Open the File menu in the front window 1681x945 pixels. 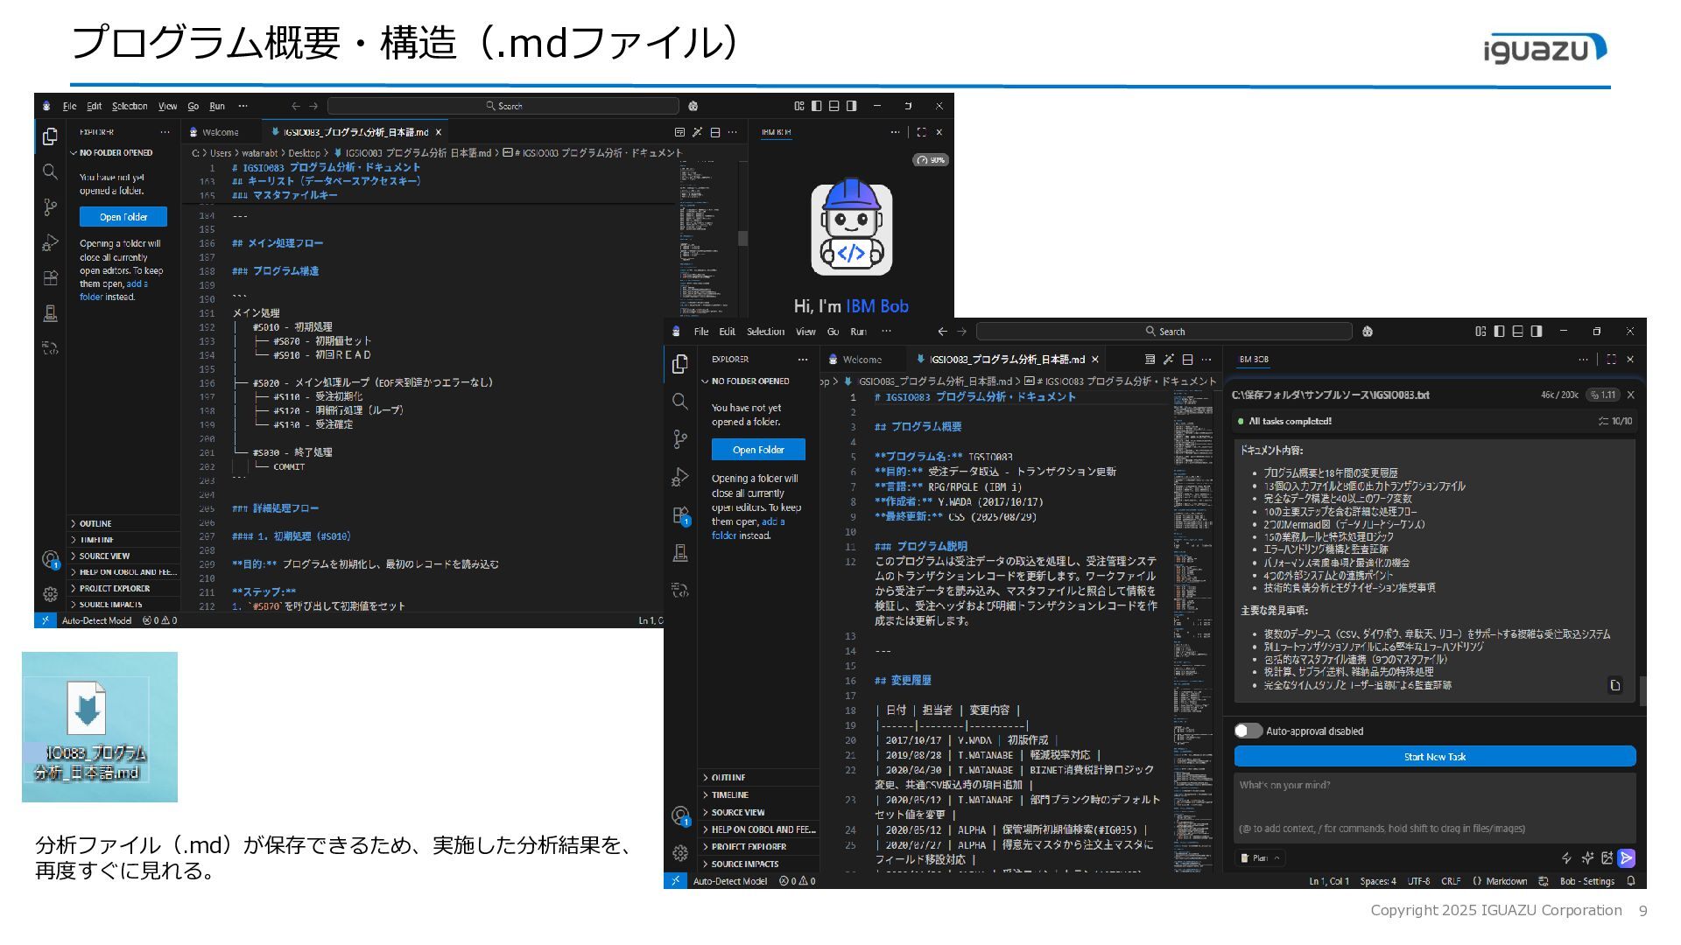701,332
